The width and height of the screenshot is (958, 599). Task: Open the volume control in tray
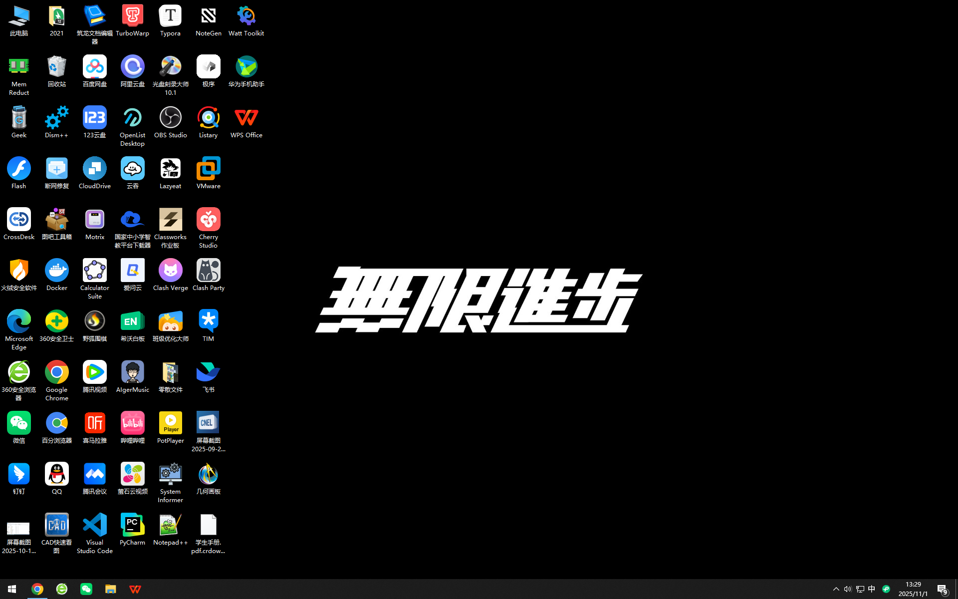click(847, 589)
